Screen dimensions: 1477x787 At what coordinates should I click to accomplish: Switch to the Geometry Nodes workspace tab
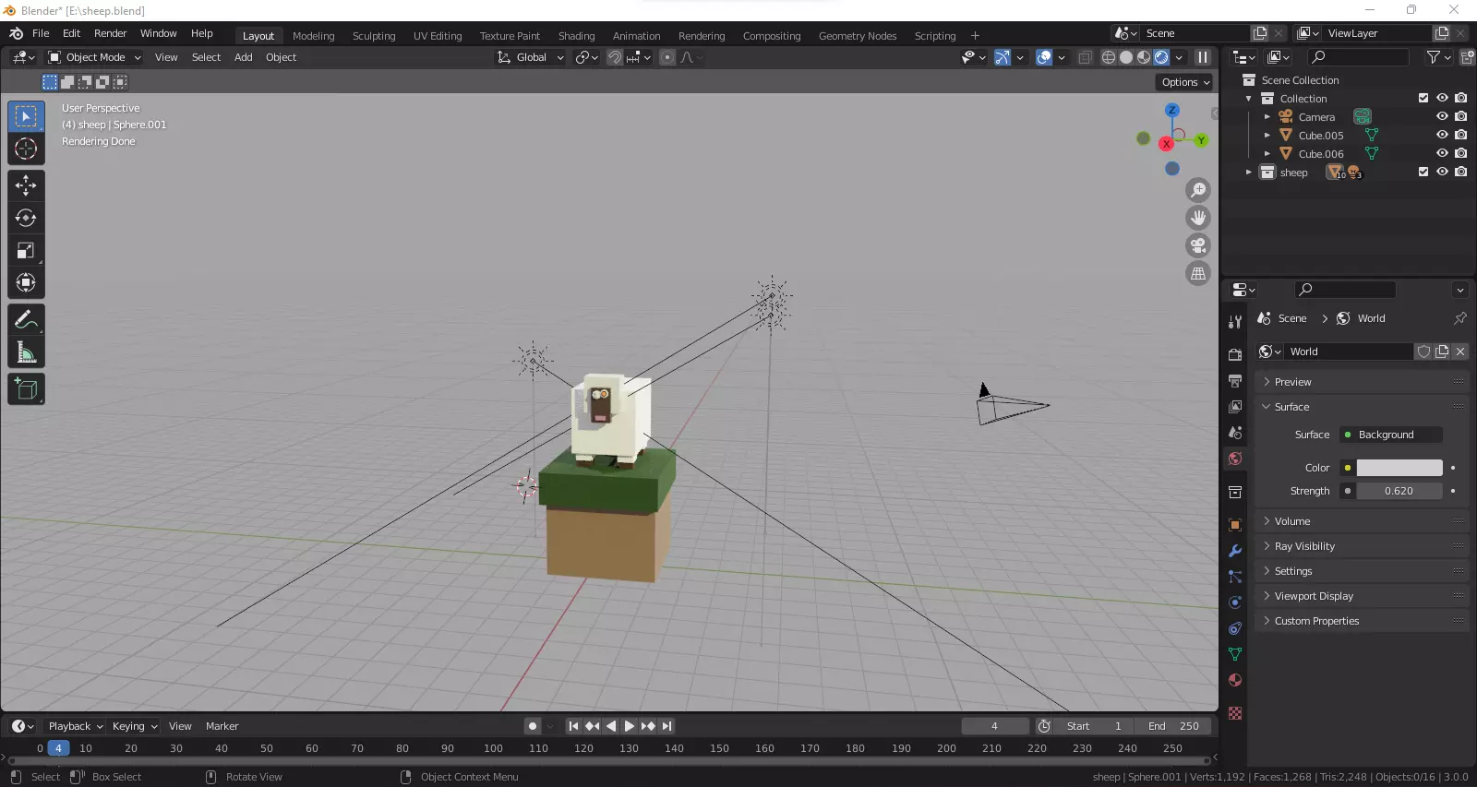[858, 36]
